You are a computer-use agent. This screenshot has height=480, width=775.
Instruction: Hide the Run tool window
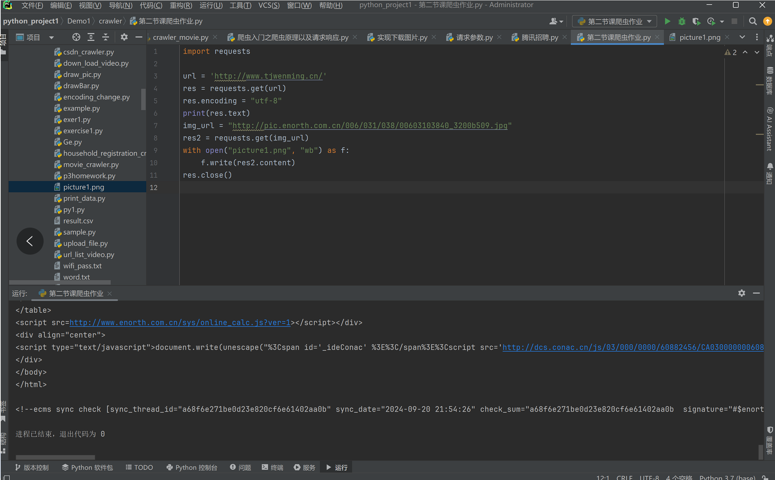[x=757, y=293]
